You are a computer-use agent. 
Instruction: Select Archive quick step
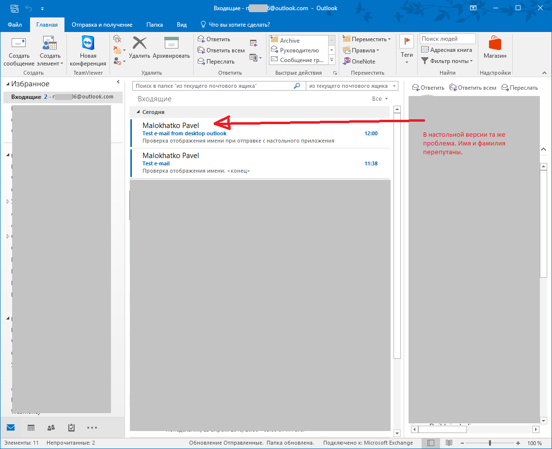299,40
